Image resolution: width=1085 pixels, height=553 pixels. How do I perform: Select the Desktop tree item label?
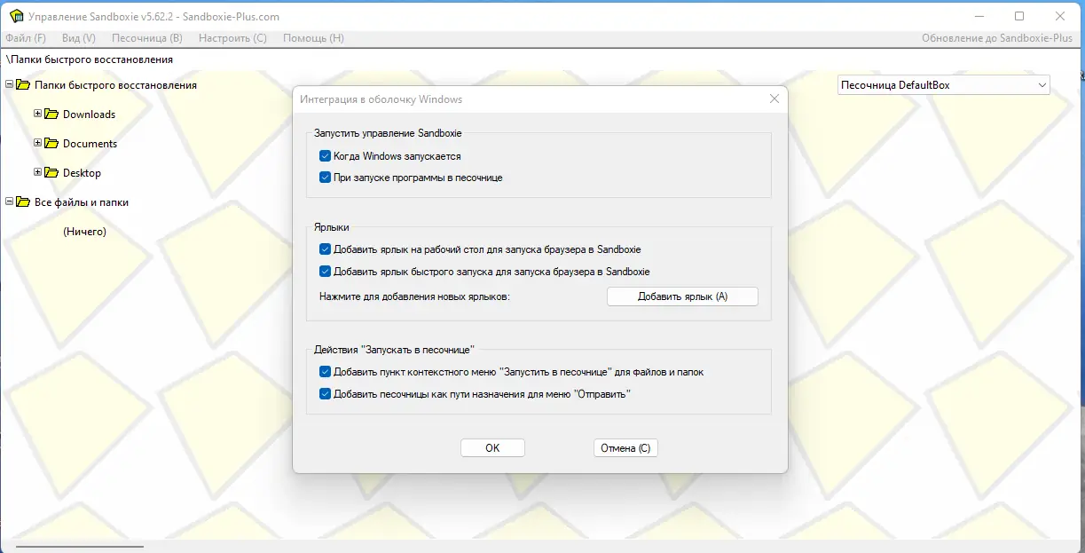coord(82,173)
